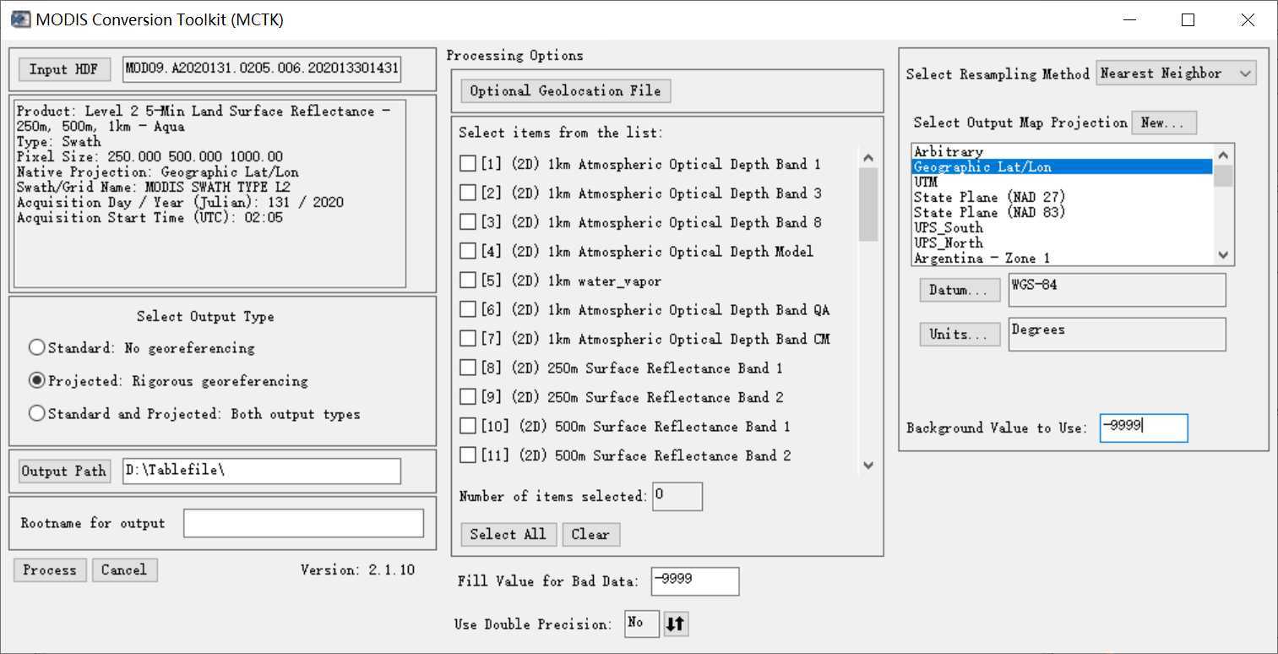Image resolution: width=1278 pixels, height=654 pixels.
Task: Cancel the MCTK dialog
Action: point(124,570)
